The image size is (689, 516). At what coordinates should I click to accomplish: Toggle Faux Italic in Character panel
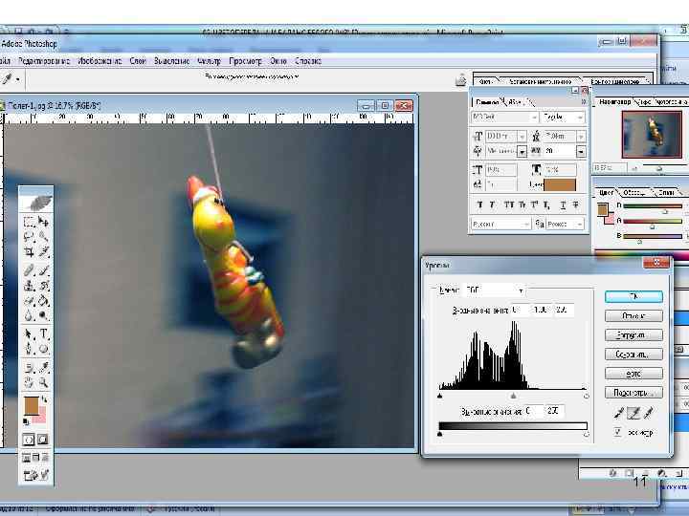[x=492, y=204]
